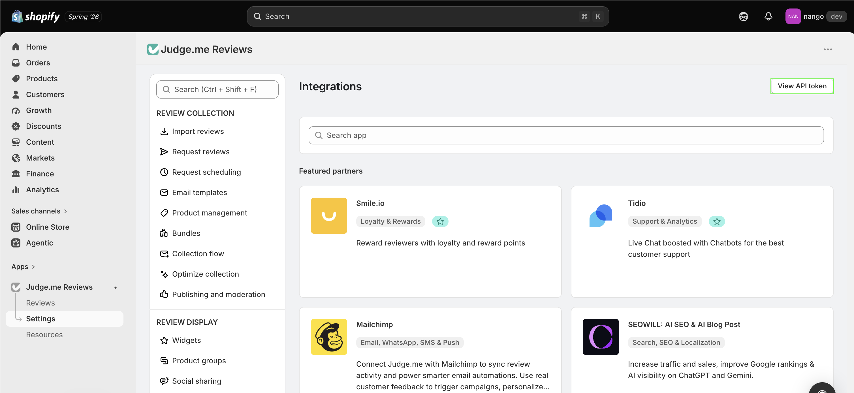Image resolution: width=854 pixels, height=393 pixels.
Task: Click the Email, WhatsApp, SMS & Push tag
Action: (409, 343)
